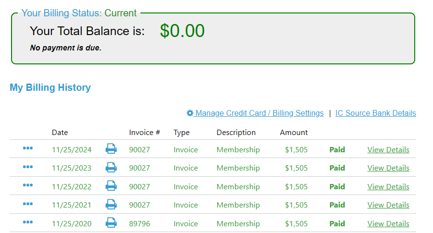Screen dimensions: 433x233
Task: Open IC Source Bank Details link
Action: (375, 113)
